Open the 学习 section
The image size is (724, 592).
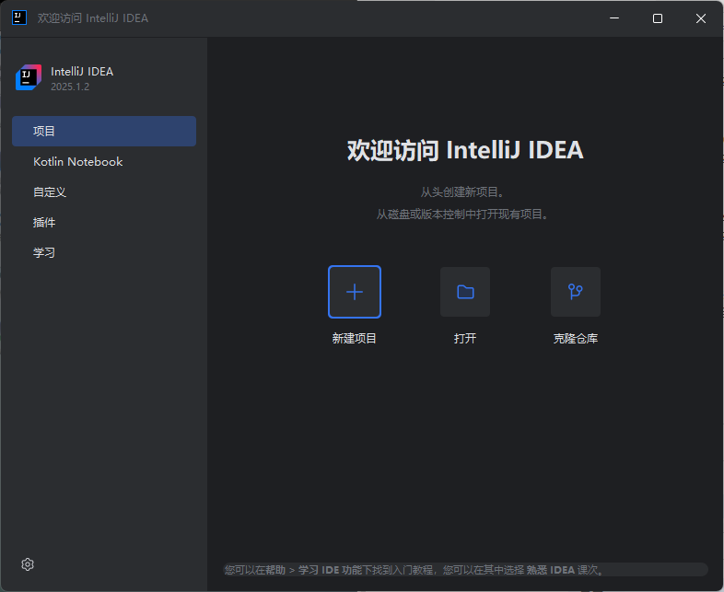point(104,253)
